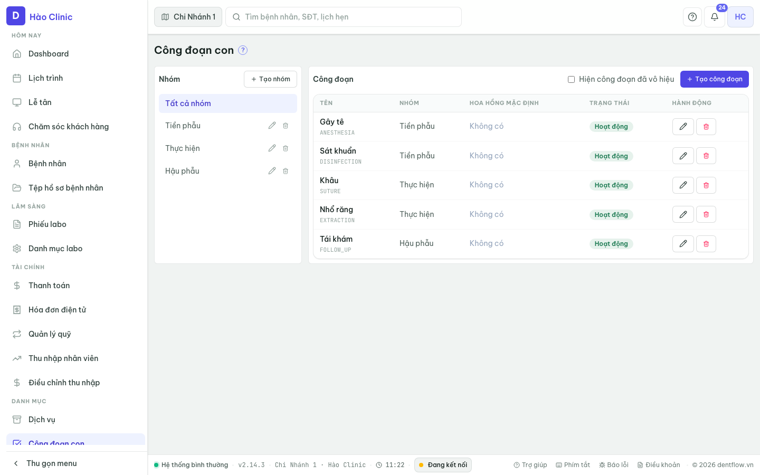
Task: Open Tệp hồ sơ bệnh nhân
Action: point(75,188)
